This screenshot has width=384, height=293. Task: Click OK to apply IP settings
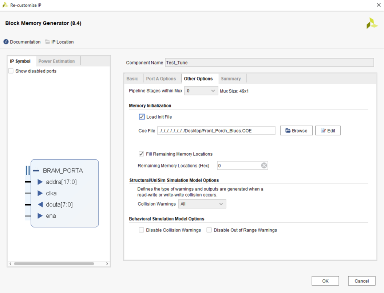tap(325, 281)
